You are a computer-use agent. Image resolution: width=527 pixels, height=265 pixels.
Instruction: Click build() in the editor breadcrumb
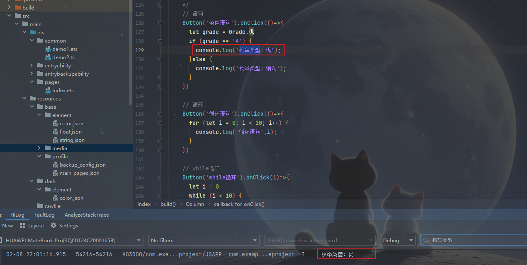(168, 204)
